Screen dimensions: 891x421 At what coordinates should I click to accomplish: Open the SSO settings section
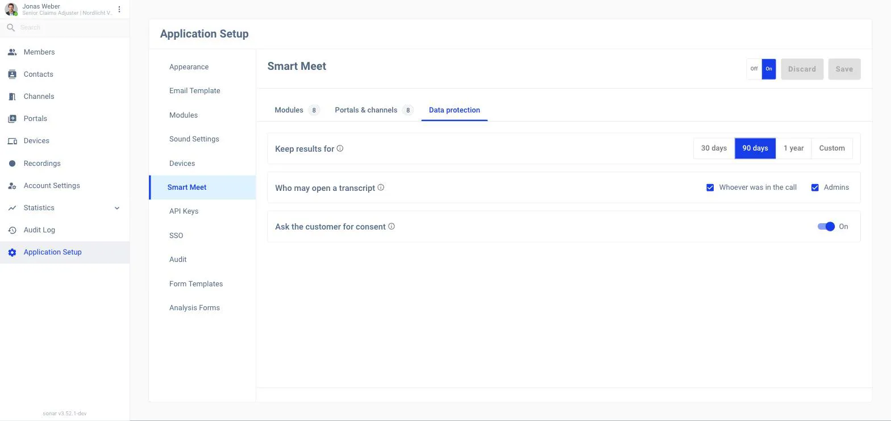pyautogui.click(x=202, y=236)
